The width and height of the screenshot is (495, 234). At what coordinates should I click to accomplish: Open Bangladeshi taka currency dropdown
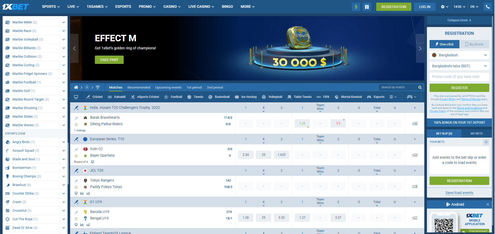pos(459,66)
